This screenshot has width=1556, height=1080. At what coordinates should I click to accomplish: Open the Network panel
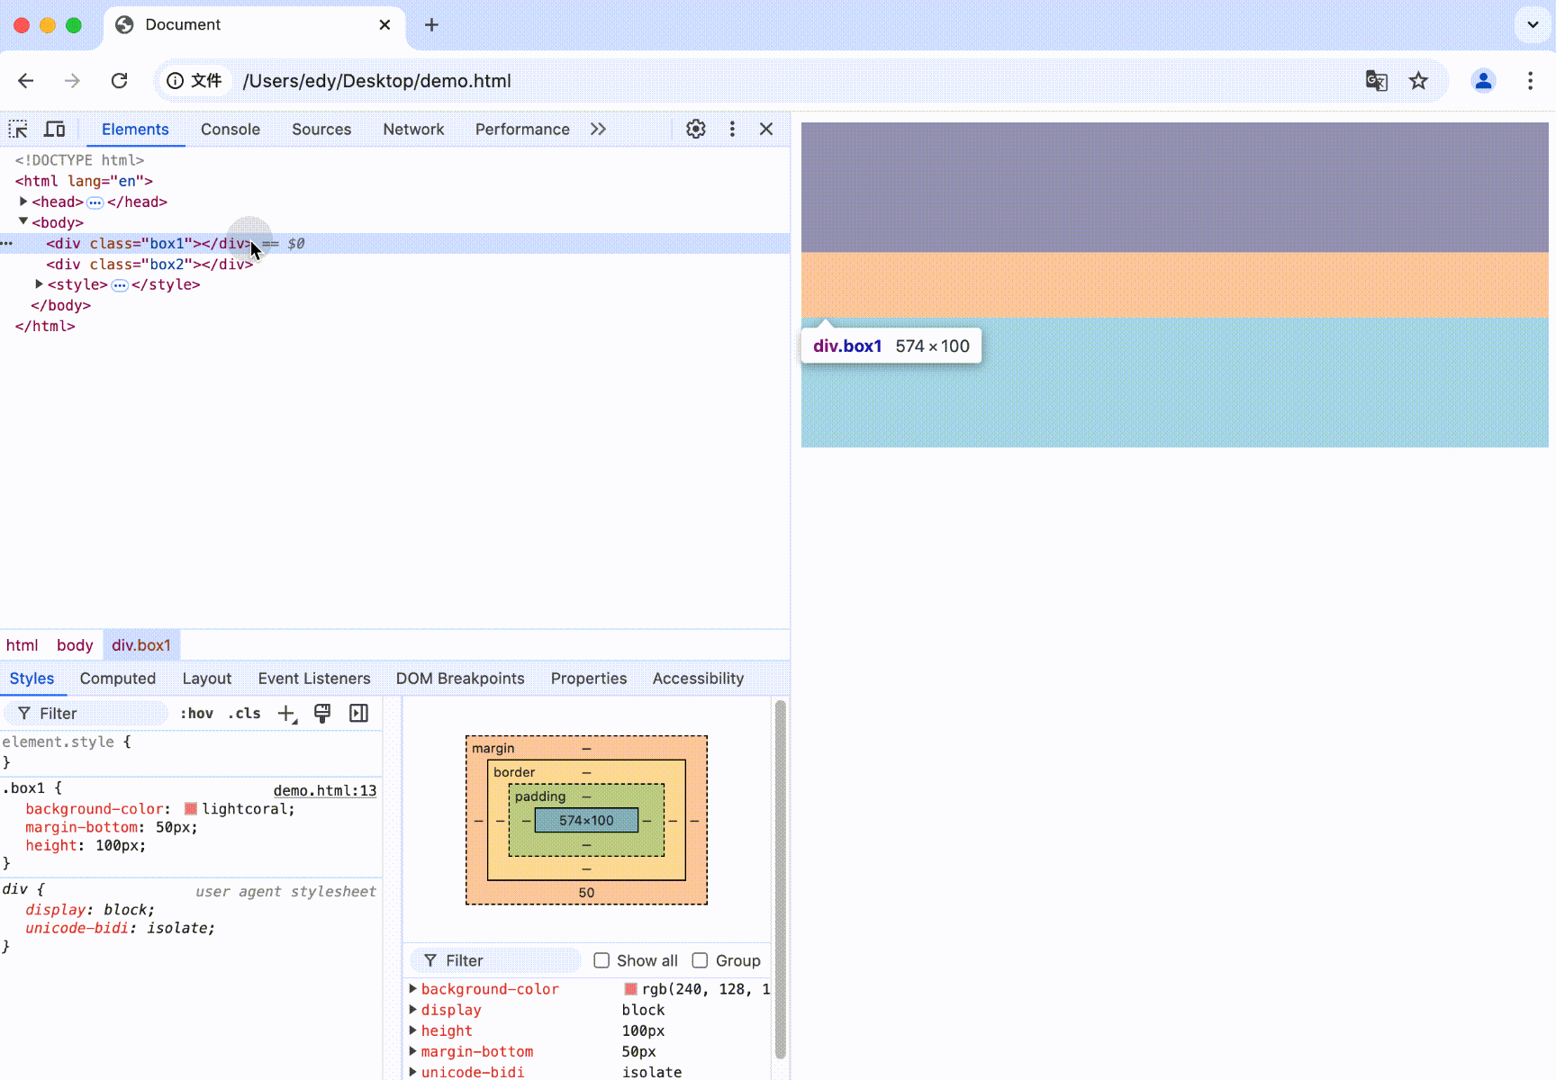413,129
